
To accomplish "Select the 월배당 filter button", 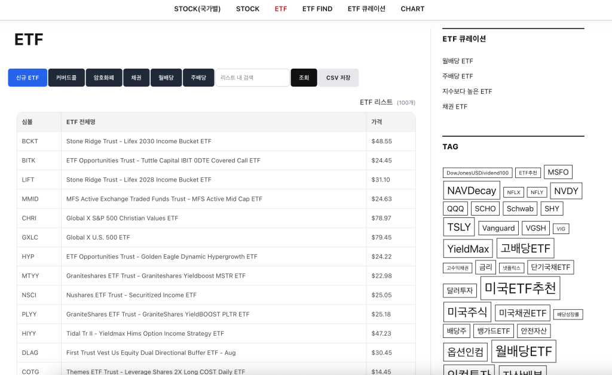I will 166,78.
